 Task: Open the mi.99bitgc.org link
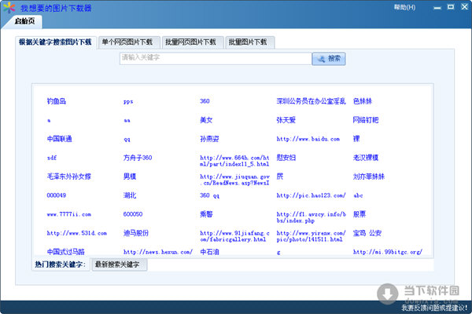pos(388,252)
